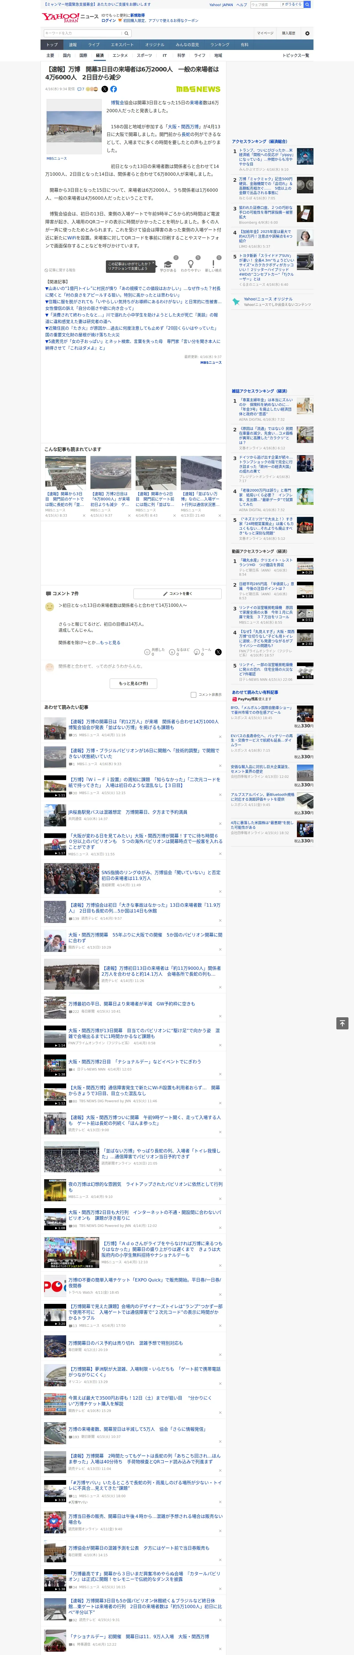This screenshot has height=1655, width=354.
Task: Click the なるほど reaction on the comment
Action: [179, 652]
